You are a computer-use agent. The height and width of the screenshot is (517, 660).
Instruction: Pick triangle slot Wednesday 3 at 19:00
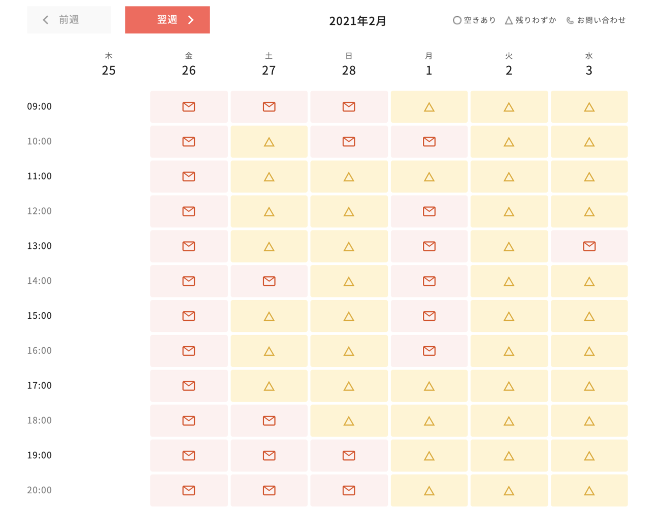(589, 456)
